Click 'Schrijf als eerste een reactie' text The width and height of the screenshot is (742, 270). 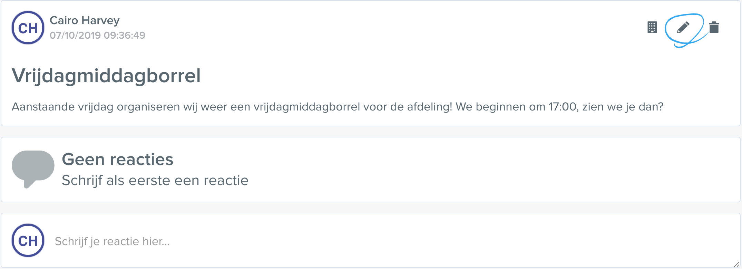point(155,180)
